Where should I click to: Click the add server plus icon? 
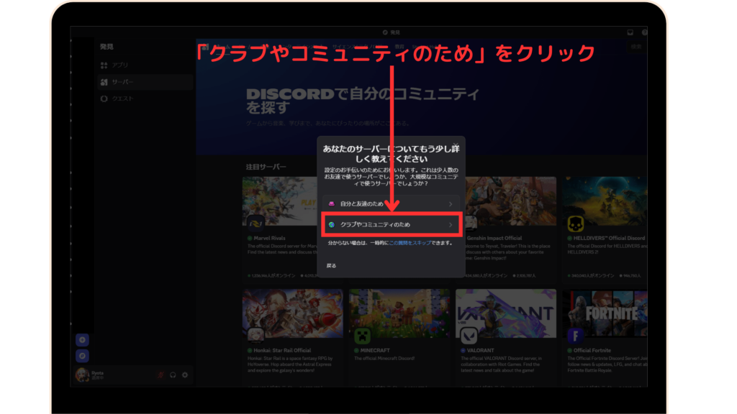click(82, 340)
